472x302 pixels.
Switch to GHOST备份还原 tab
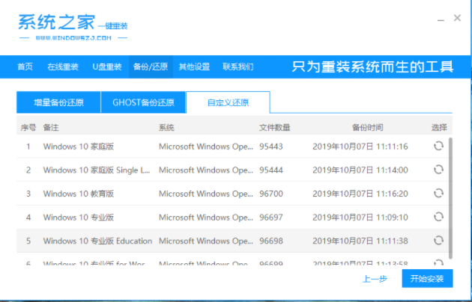[x=143, y=102]
